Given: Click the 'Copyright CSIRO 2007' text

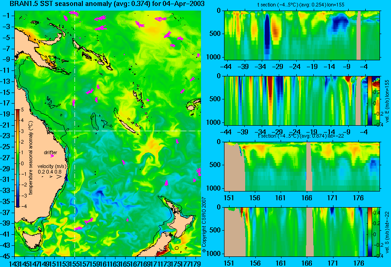Looking at the screenshot, I should tap(204, 225).
